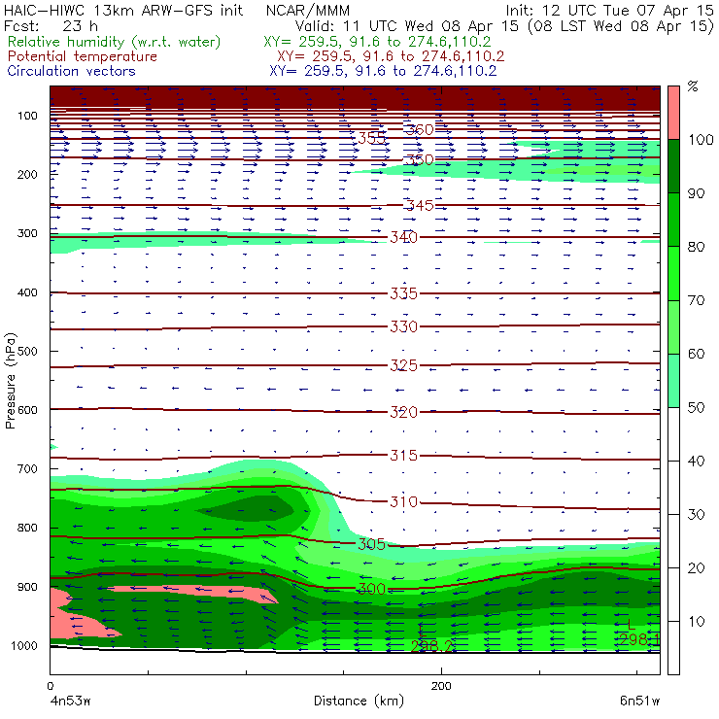Click the green 'Relative humidity (w.r.t. water)' legend

(115, 42)
